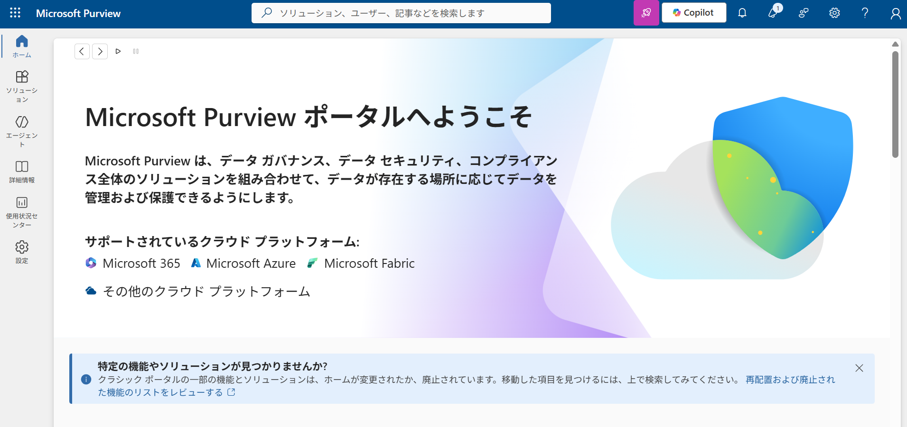Pause the carousel slideshow

click(x=136, y=51)
